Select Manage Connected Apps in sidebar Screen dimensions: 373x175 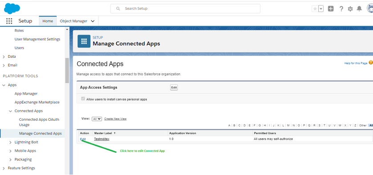coord(40,133)
